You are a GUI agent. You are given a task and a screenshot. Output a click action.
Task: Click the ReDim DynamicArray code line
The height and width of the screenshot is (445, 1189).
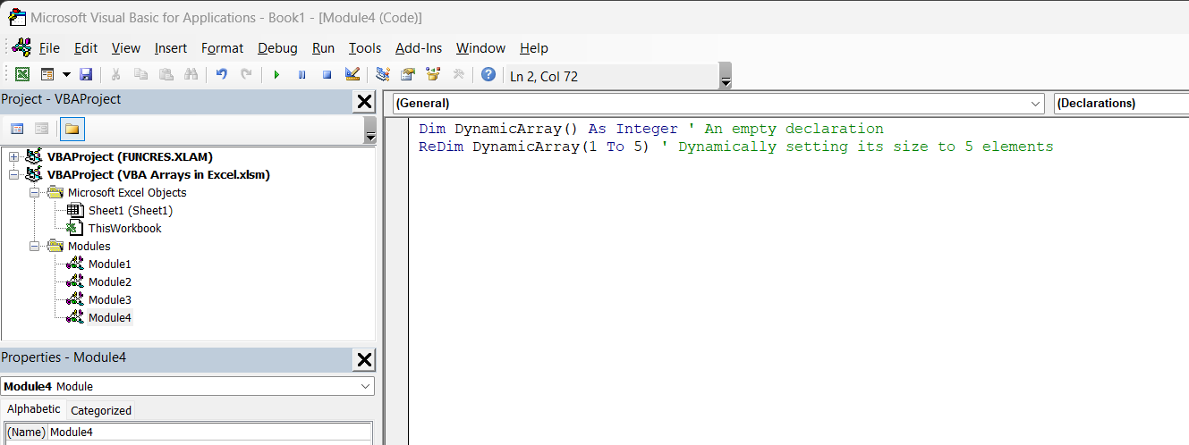(x=735, y=147)
